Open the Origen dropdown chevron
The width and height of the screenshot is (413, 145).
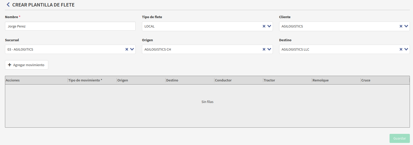pyautogui.click(x=269, y=49)
